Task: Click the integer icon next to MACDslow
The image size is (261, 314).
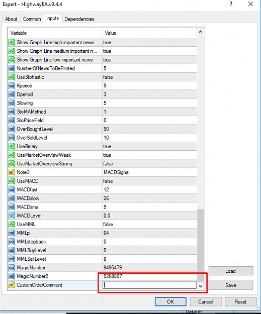Action: point(12,198)
